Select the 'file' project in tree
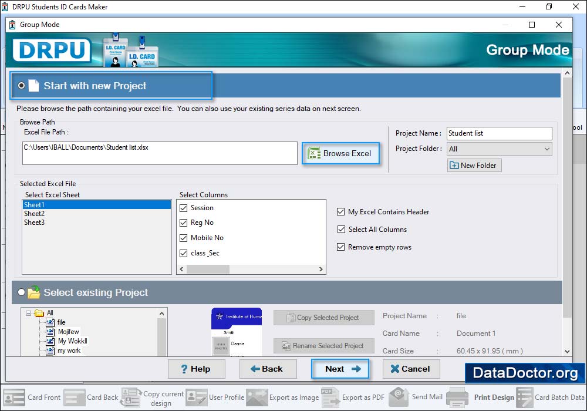Viewport: 587px width, 411px height. click(x=62, y=322)
